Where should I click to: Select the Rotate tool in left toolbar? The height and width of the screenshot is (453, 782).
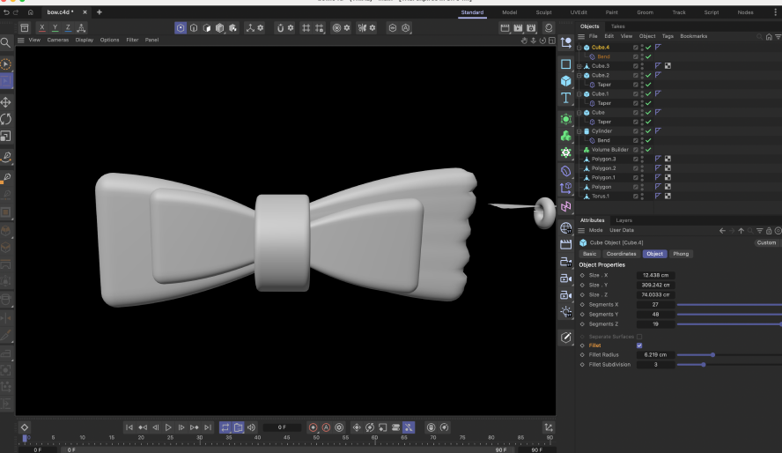point(6,119)
